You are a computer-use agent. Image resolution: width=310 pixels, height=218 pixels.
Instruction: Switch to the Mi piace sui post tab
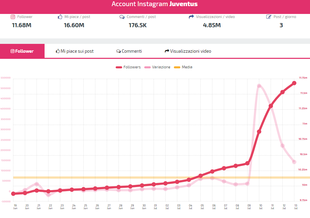tap(75, 51)
